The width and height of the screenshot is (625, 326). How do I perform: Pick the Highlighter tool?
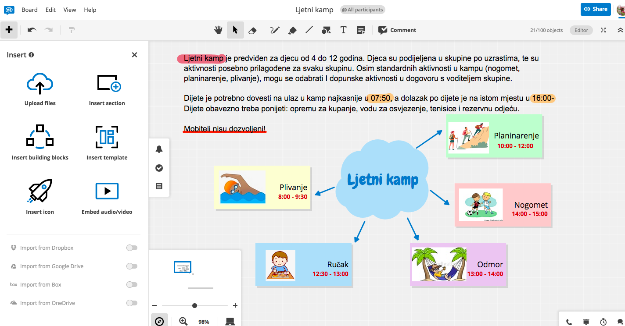[292, 30]
